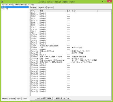113x102 pixels.
Task: Click the エリアマップ切替 comment
Action: pos(77,53)
